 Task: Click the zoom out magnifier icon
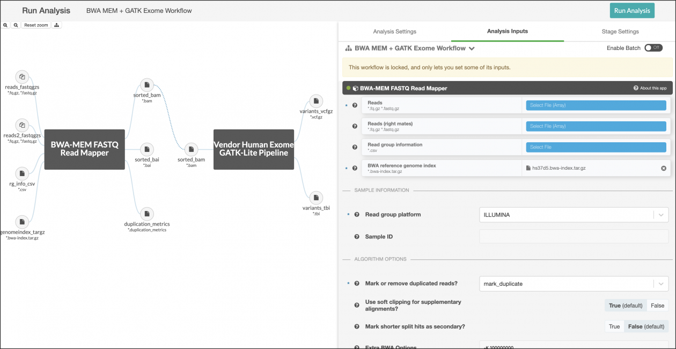click(16, 25)
